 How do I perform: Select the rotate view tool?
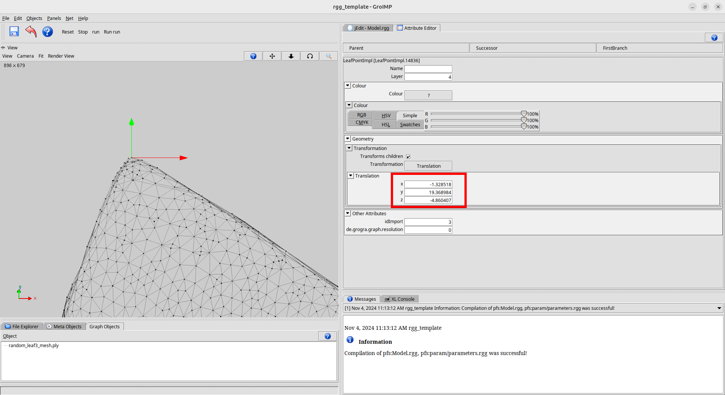[x=310, y=56]
